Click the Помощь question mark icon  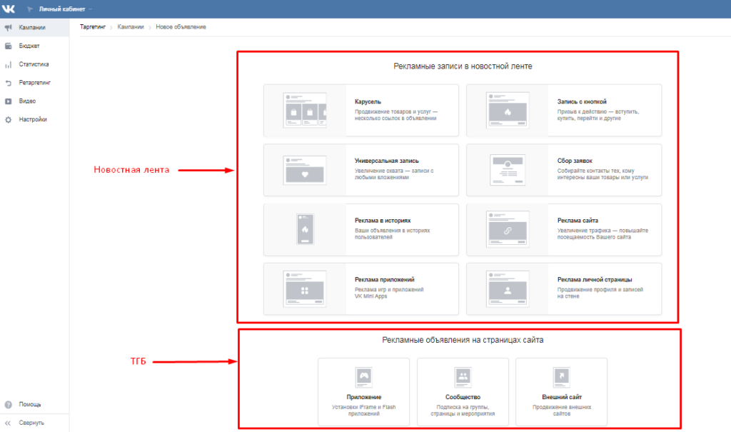click(8, 404)
